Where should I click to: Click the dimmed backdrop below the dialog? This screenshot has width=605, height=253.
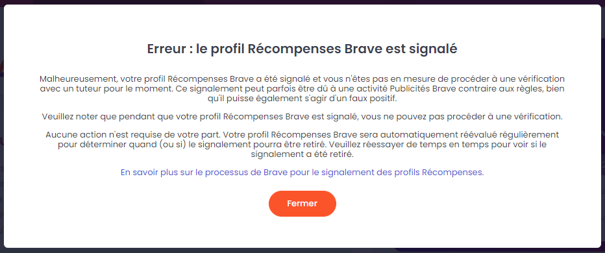pos(302,250)
